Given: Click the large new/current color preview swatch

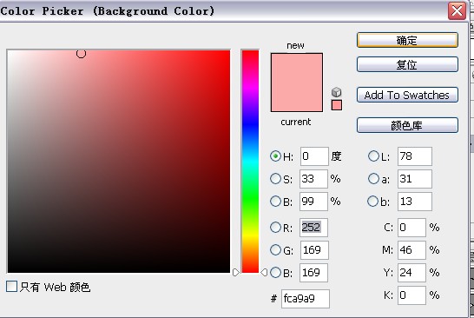Looking at the screenshot, I should click(x=297, y=83).
